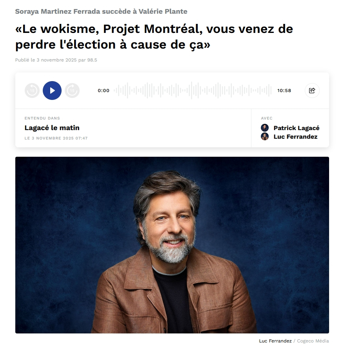Viewport: 344px width, 355px height.
Task: Rewind audio 15 seconds
Action: click(32, 91)
